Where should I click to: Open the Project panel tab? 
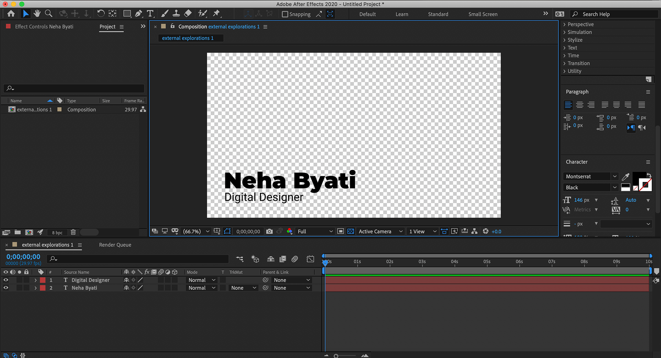click(107, 26)
